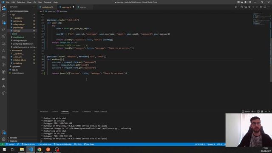Open Accounts icon in activity bar
The width and height of the screenshot is (272, 153).
click(x=3, y=132)
